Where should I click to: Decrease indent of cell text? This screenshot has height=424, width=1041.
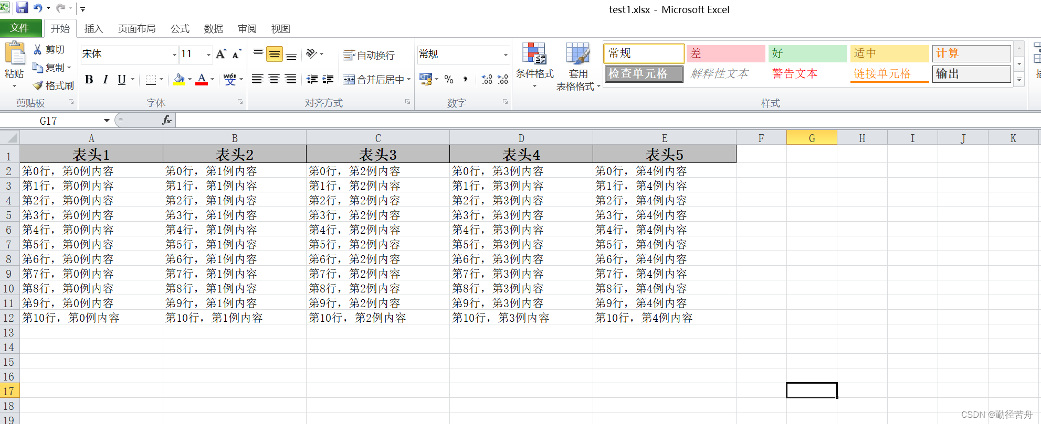coord(312,79)
